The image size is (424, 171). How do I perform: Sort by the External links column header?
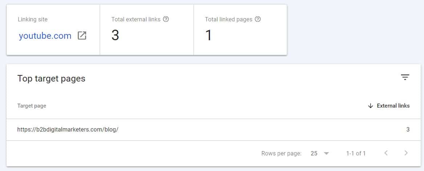tap(393, 106)
